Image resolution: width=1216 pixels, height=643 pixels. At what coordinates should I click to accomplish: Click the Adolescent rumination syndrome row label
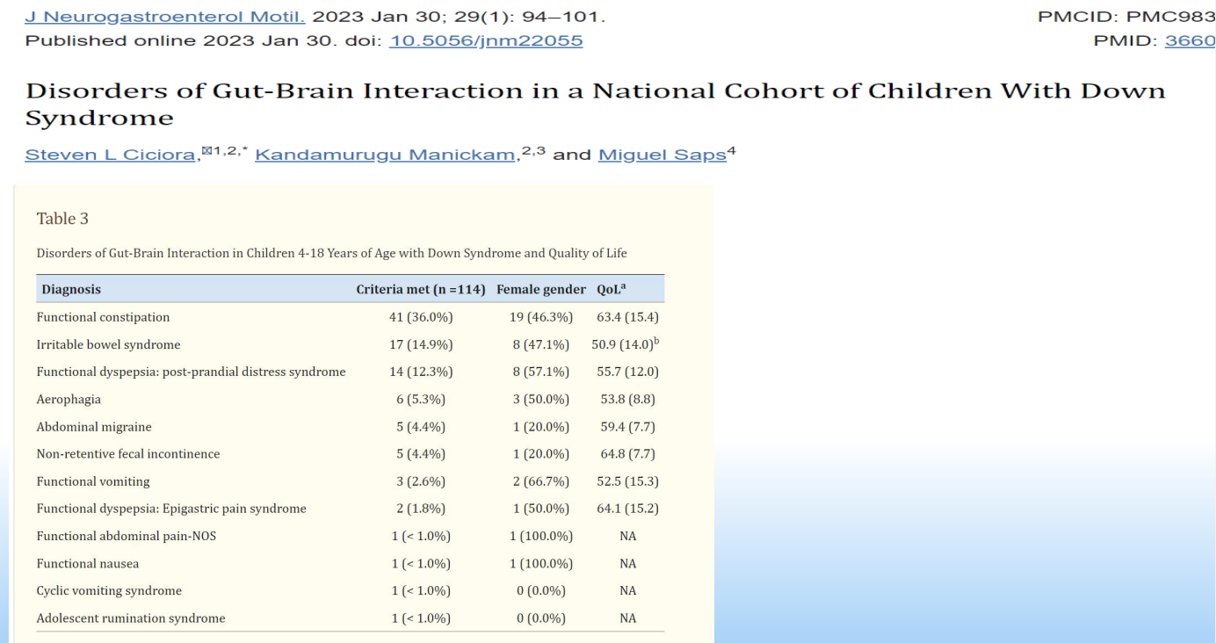(x=130, y=618)
